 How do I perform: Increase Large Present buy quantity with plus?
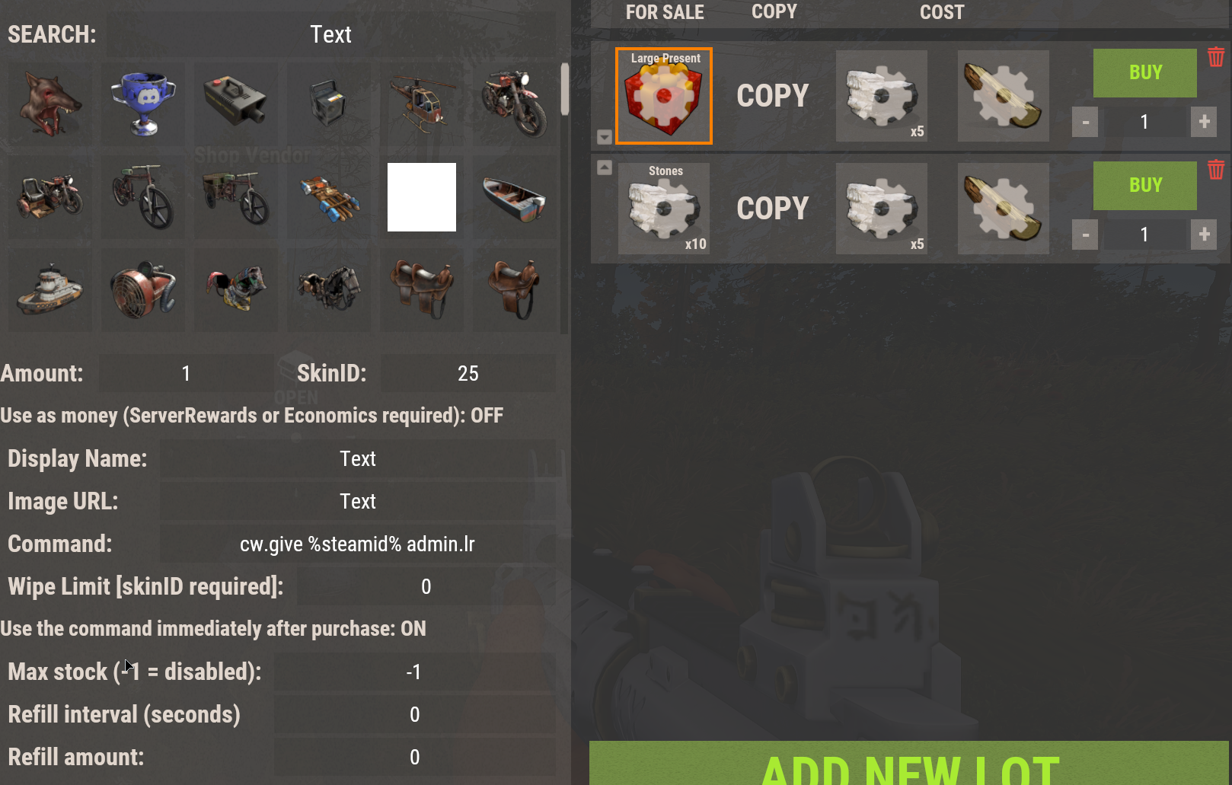pos(1204,122)
